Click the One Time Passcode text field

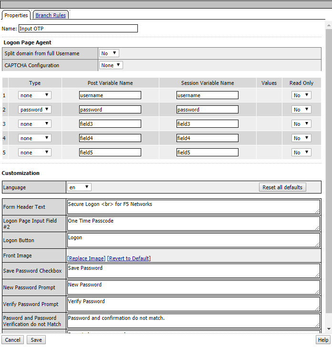(x=193, y=224)
